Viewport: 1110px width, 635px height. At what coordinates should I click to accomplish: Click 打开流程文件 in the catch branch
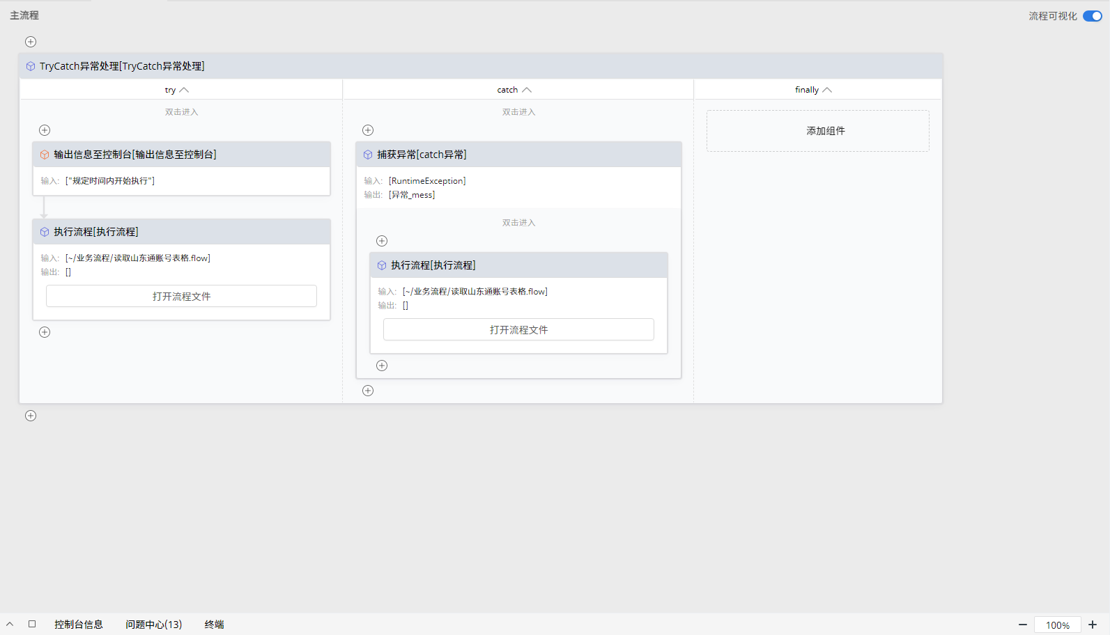518,329
